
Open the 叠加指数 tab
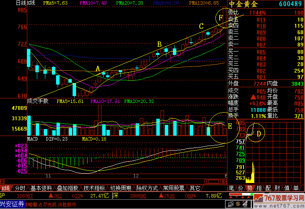tap(67, 188)
